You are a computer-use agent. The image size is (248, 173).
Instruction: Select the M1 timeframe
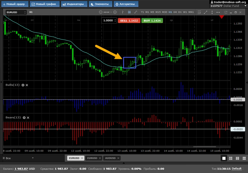click(x=147, y=12)
